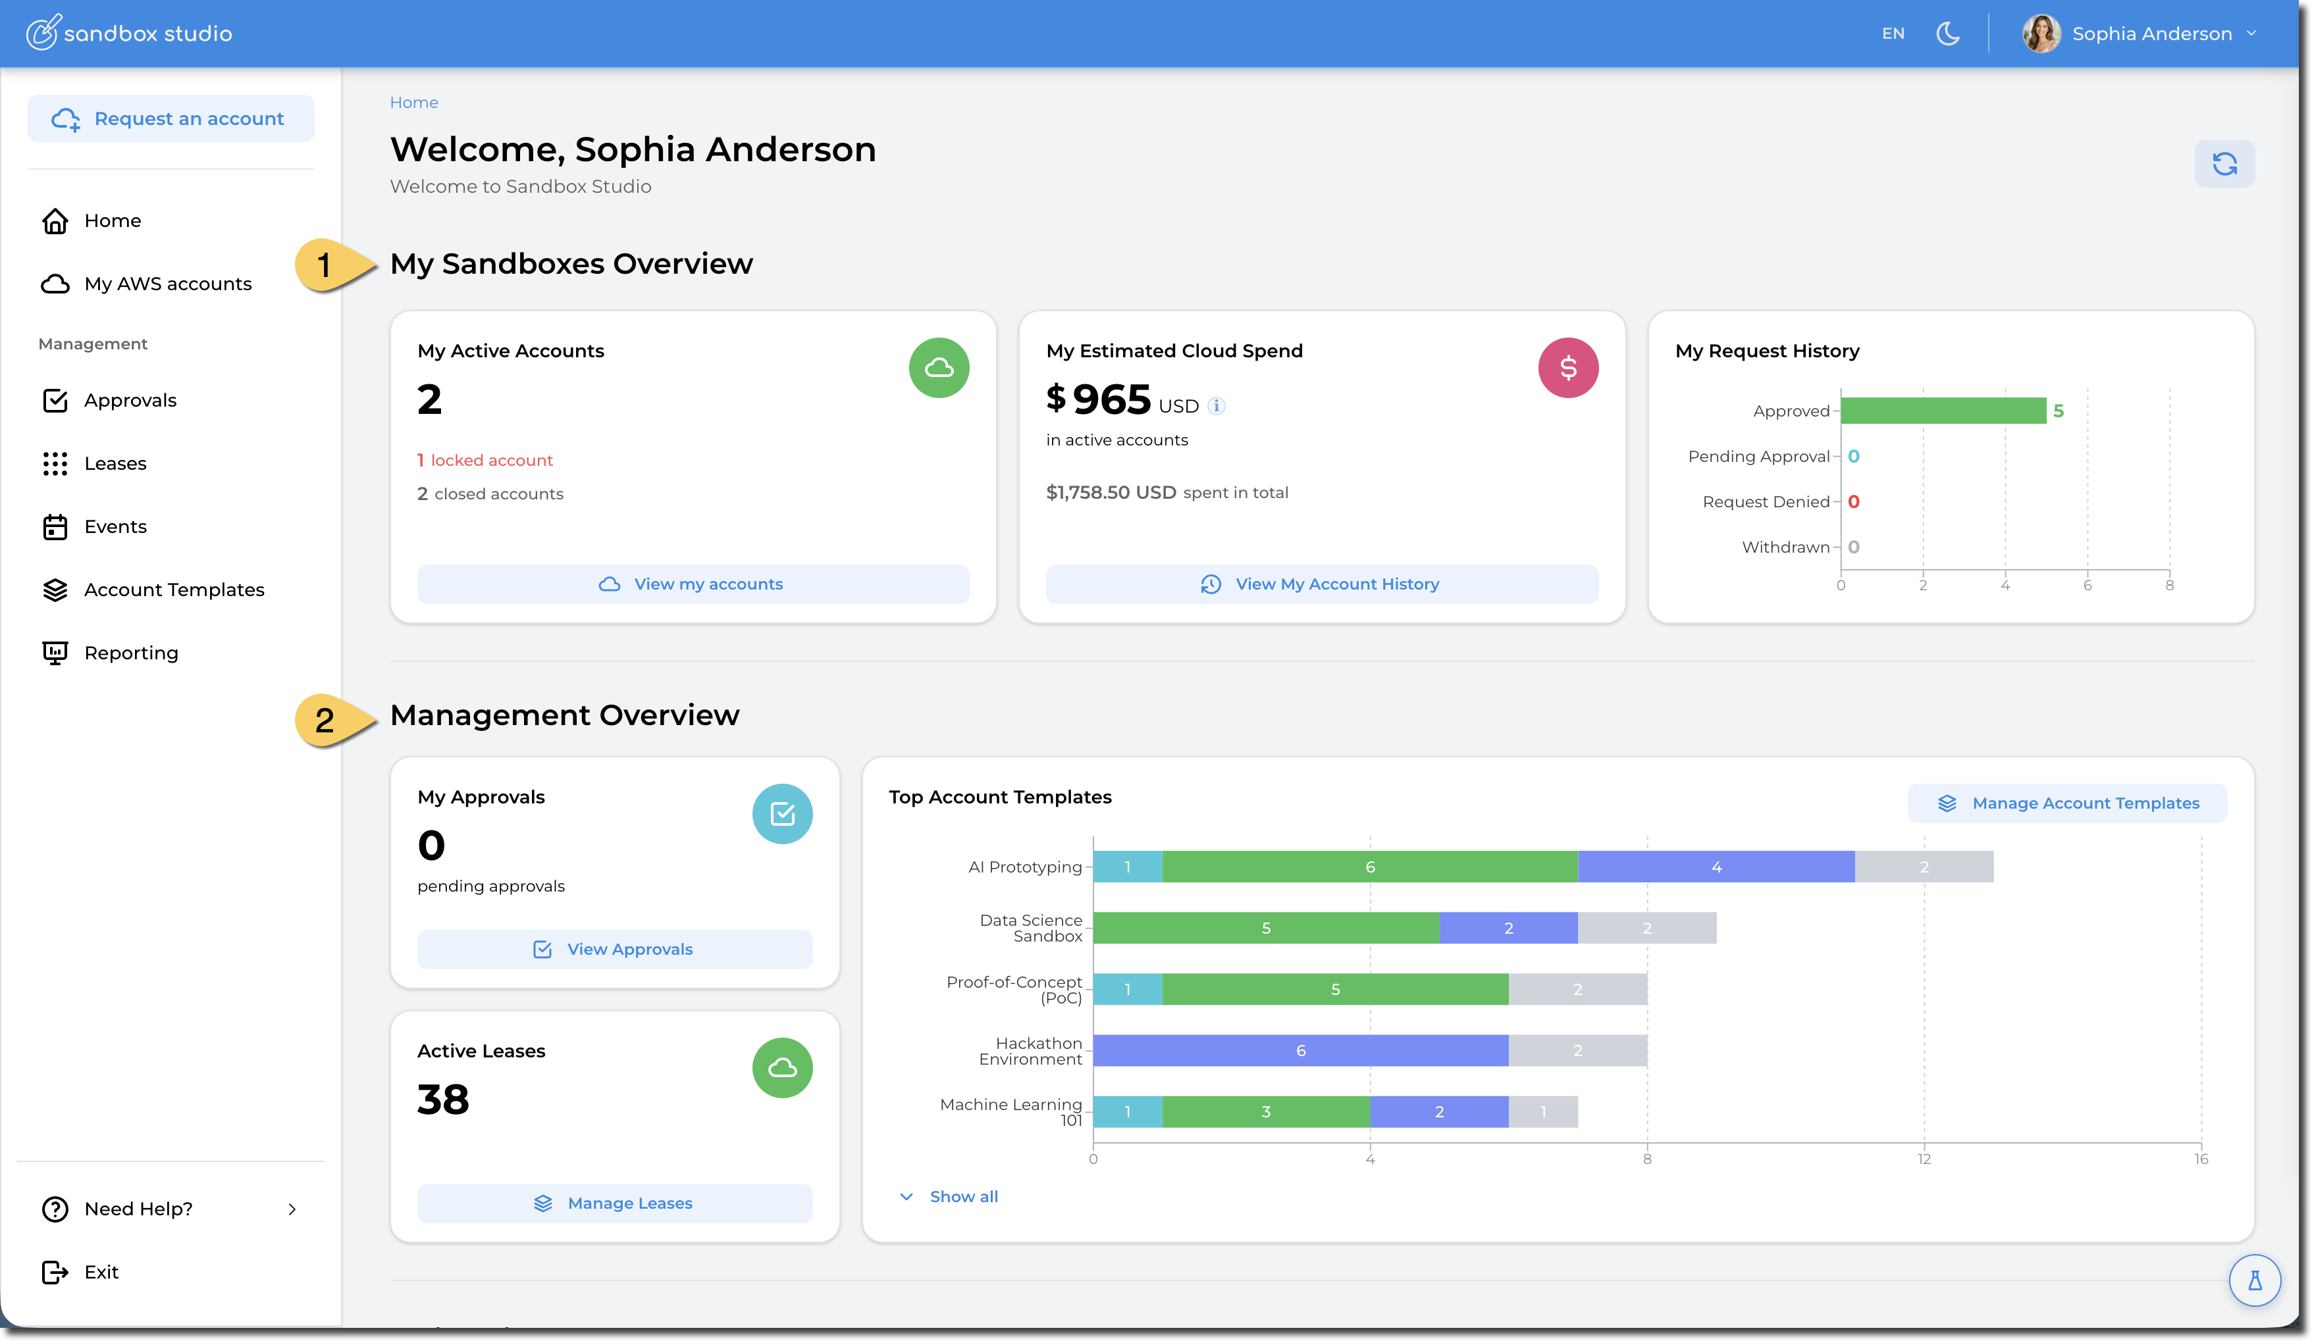Viewport: 2312px width, 1341px height.
Task: Switch language via EN selector
Action: tap(1893, 34)
